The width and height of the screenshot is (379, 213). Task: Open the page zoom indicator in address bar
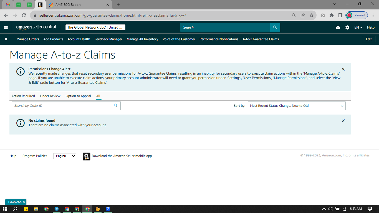click(x=294, y=15)
